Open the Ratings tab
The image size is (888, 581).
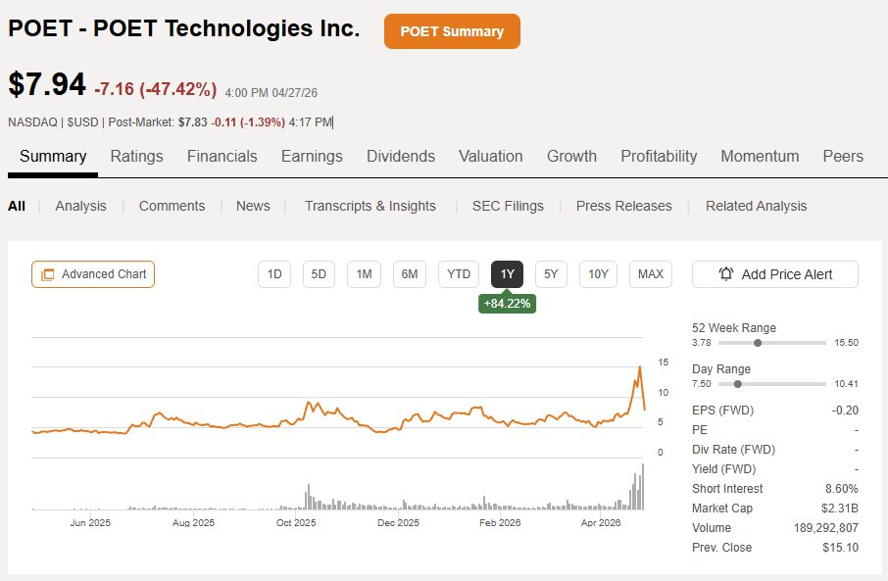136,157
